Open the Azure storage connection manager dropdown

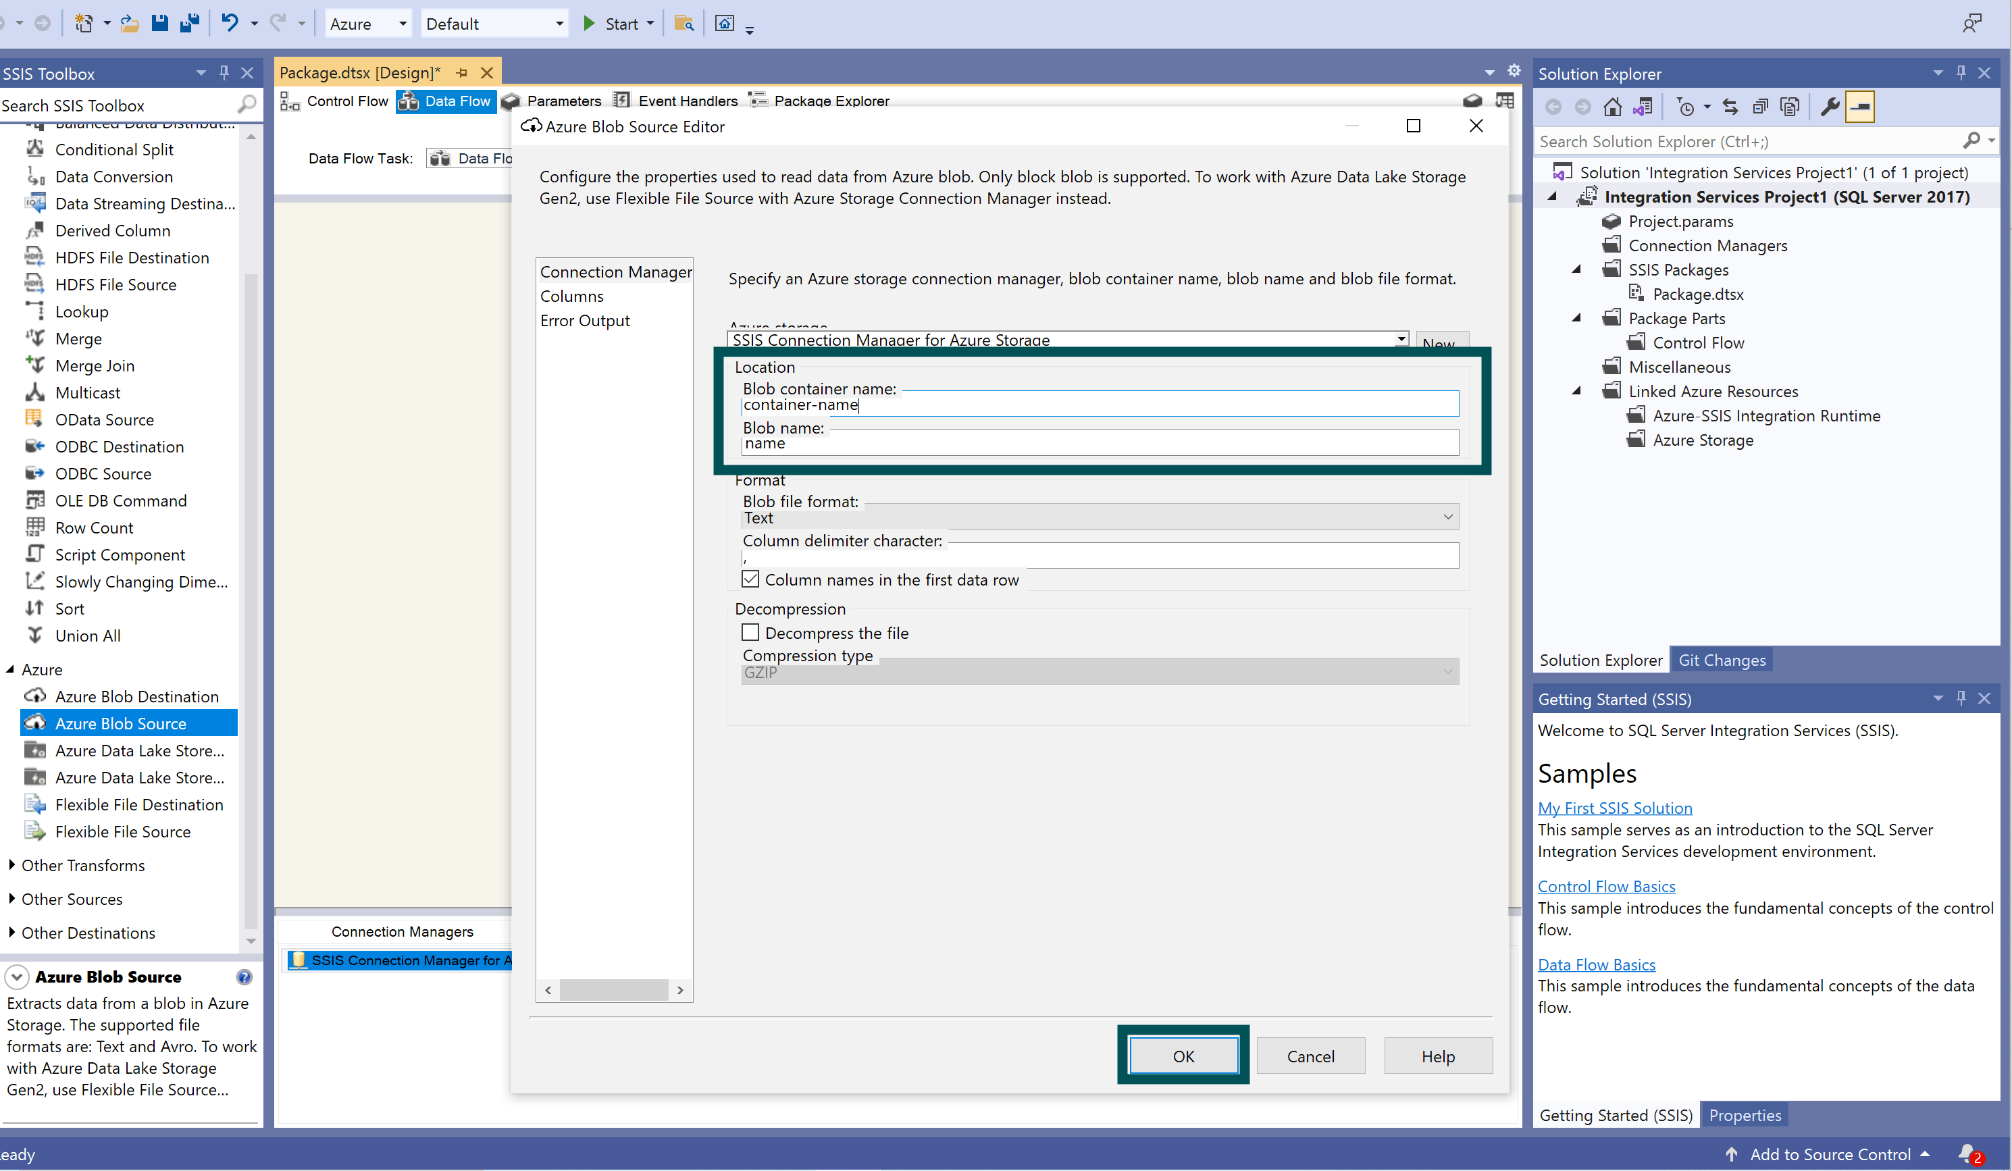(1400, 339)
